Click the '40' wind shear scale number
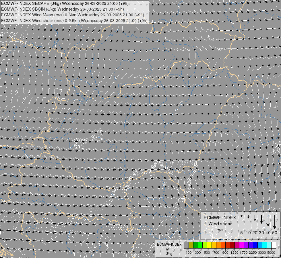The width and height of the screenshot is (281, 258). 268,232
